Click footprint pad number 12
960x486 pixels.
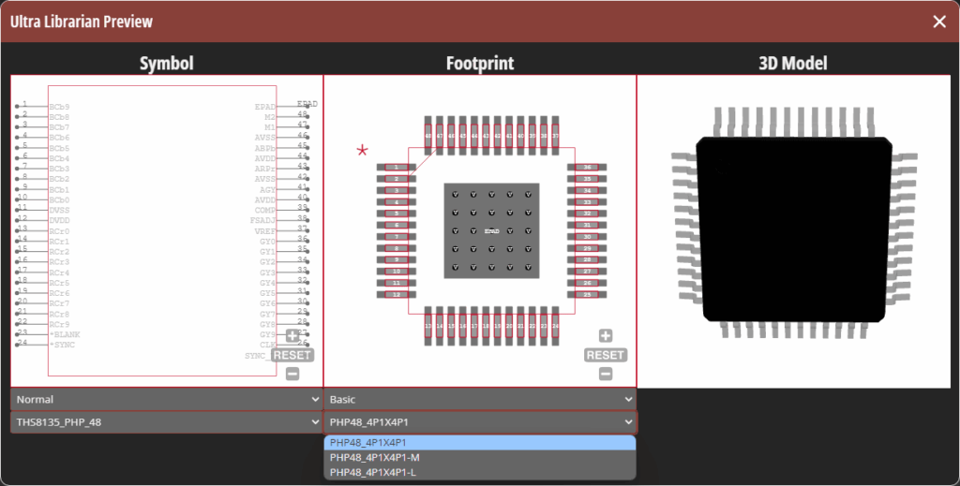397,295
